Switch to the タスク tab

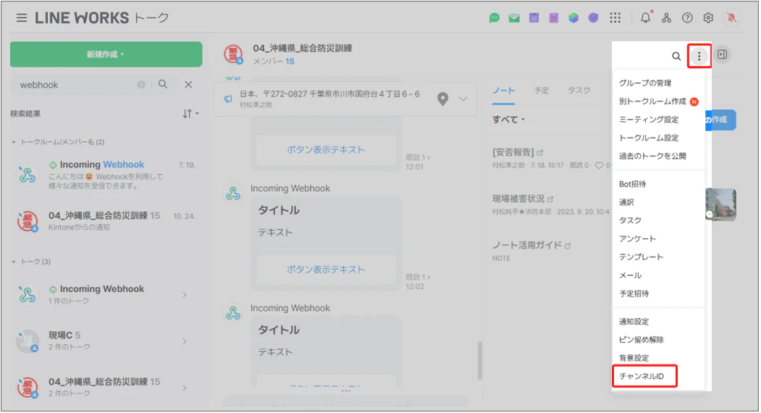pyautogui.click(x=579, y=91)
